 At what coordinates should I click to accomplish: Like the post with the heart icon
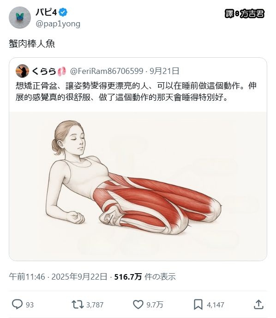click(x=138, y=305)
